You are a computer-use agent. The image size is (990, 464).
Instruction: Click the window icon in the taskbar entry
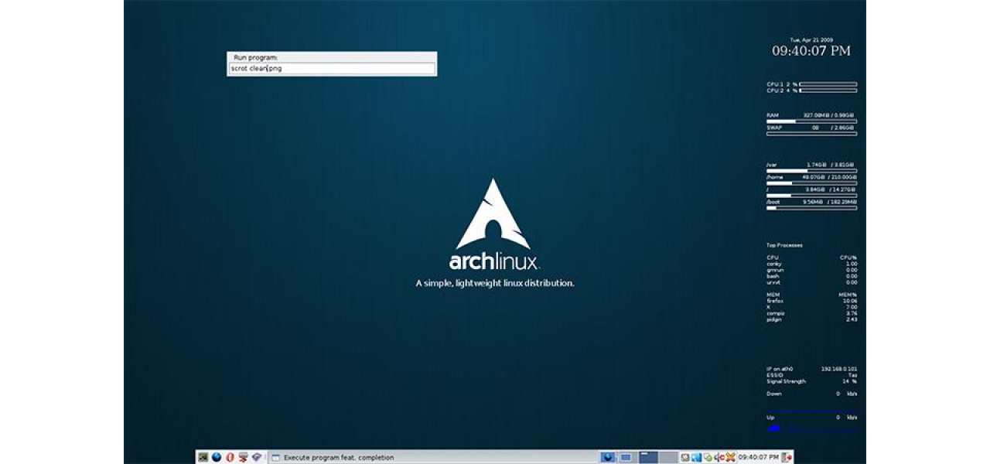[276, 457]
